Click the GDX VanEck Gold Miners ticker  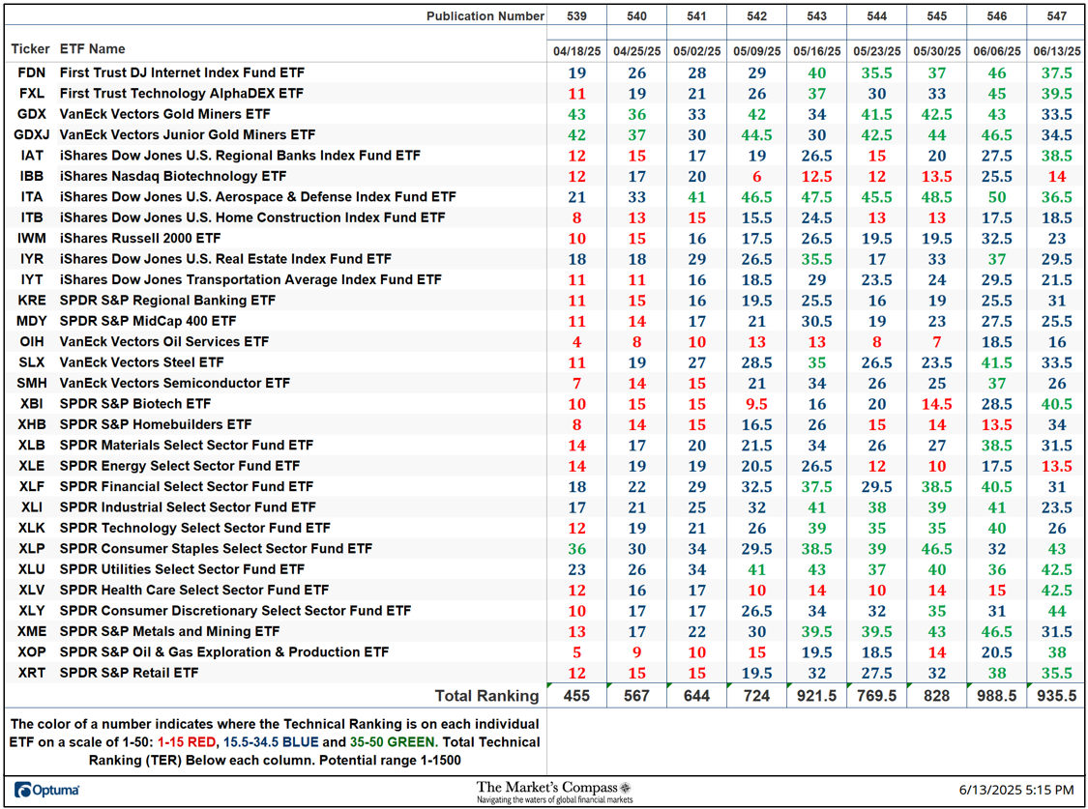(32, 114)
